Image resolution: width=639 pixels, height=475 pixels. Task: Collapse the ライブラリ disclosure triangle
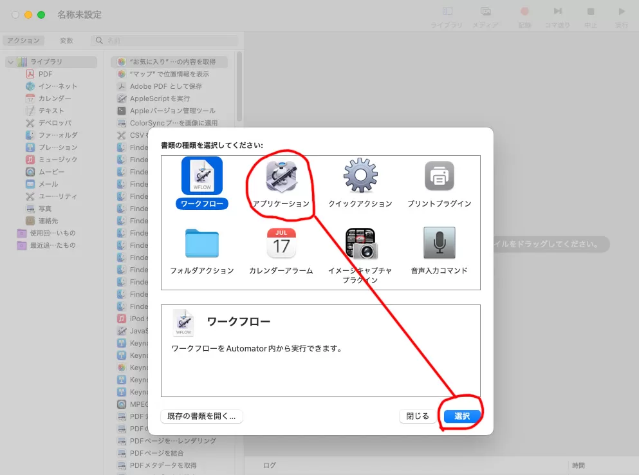pyautogui.click(x=11, y=62)
